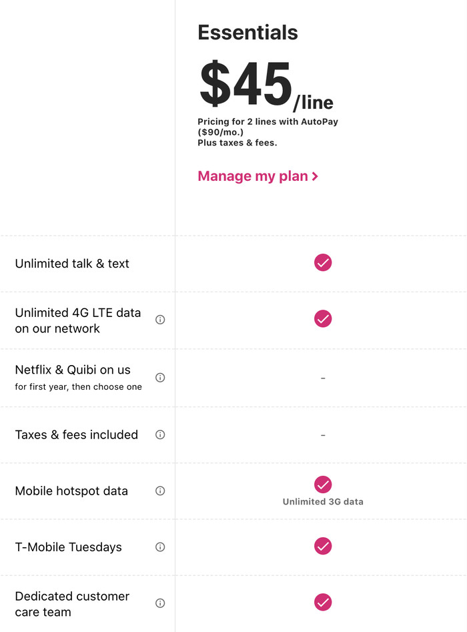
Task: Click the Unlimited talk & text label
Action: 72,264
